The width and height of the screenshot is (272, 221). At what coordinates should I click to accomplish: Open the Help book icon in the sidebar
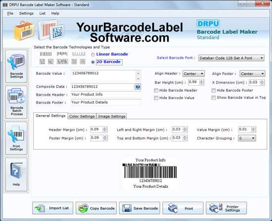coord(16,174)
